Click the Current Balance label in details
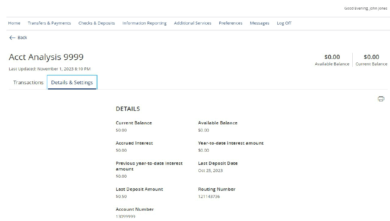 [134, 123]
